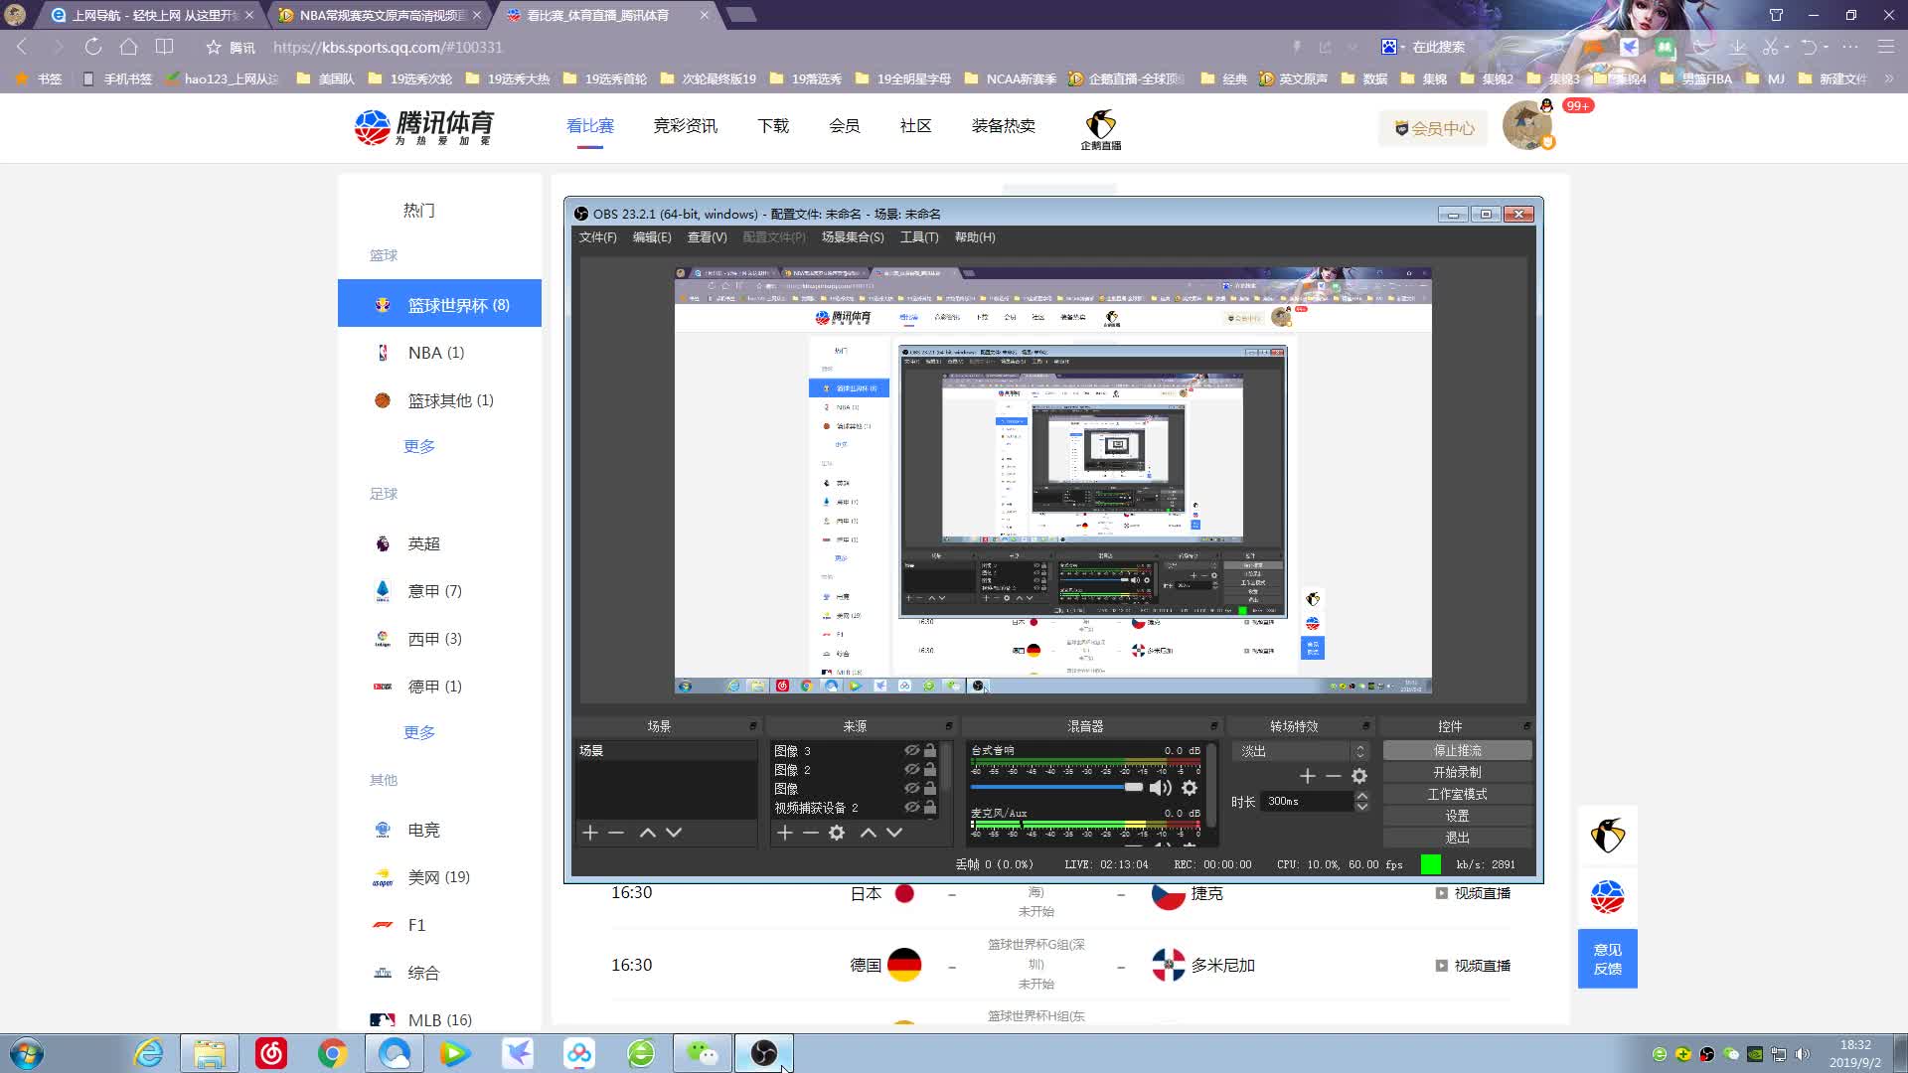Open the 工具(T) menu

(x=918, y=237)
